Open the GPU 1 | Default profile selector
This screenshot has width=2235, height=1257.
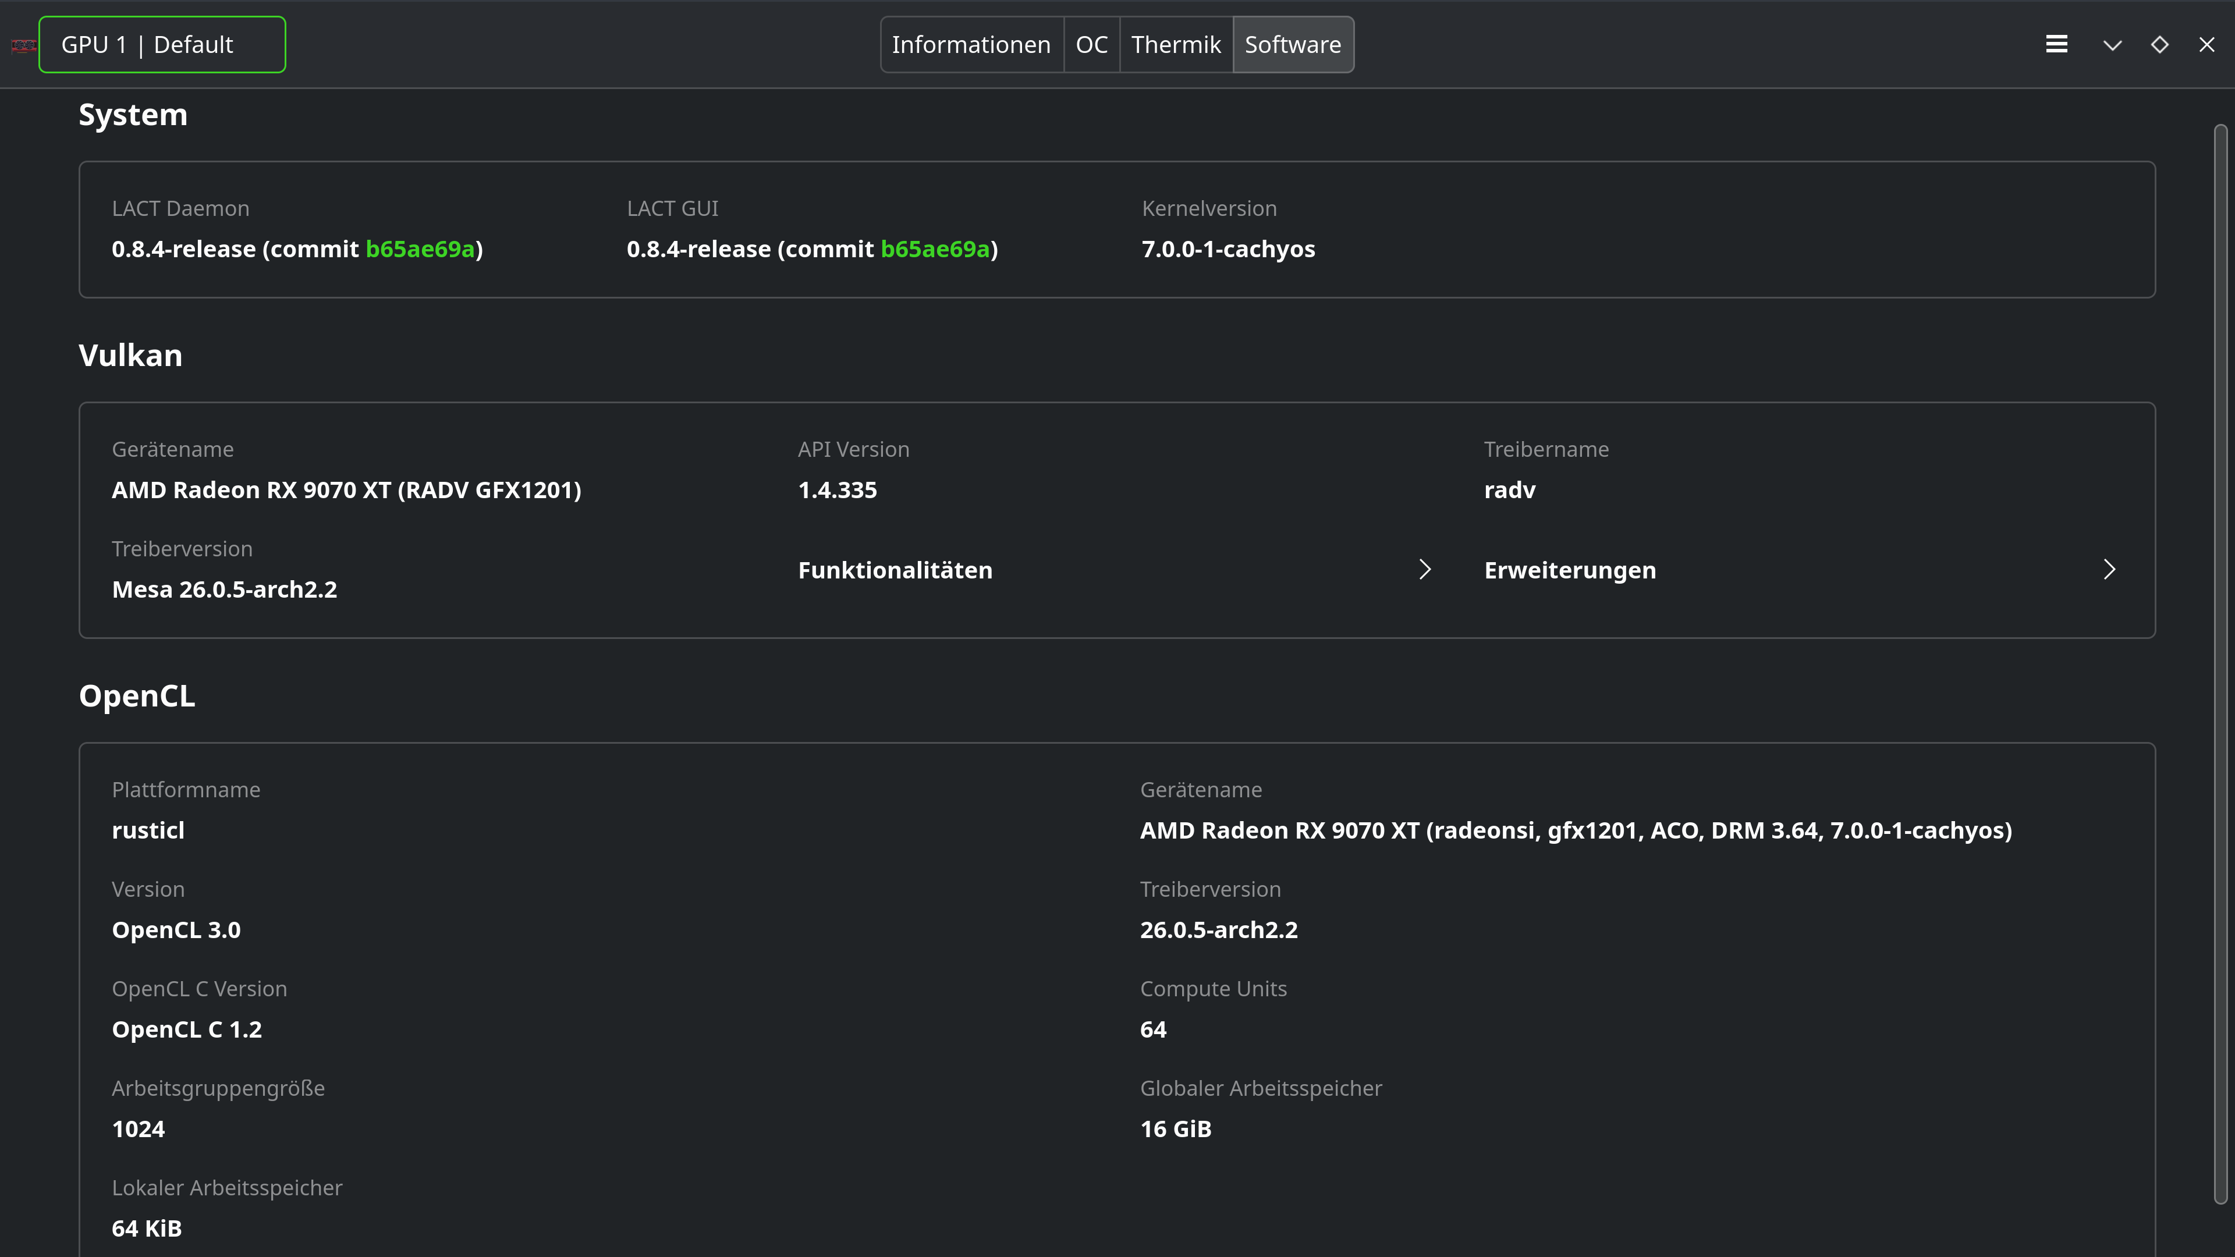point(162,44)
